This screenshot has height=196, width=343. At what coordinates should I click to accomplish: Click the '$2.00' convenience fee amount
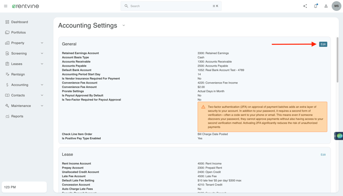point(201,87)
